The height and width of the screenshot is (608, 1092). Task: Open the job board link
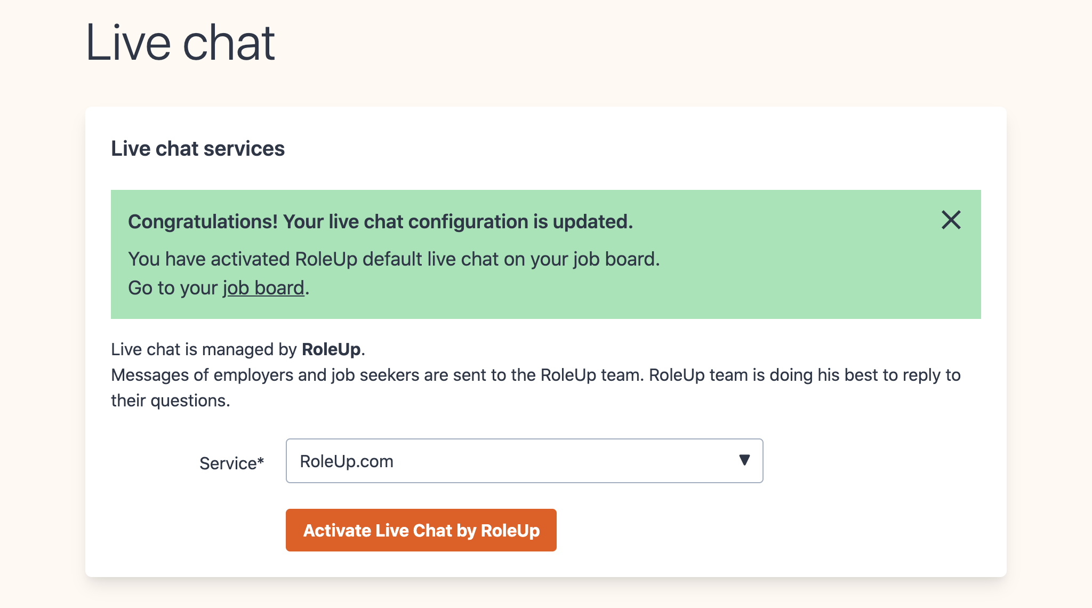click(263, 288)
